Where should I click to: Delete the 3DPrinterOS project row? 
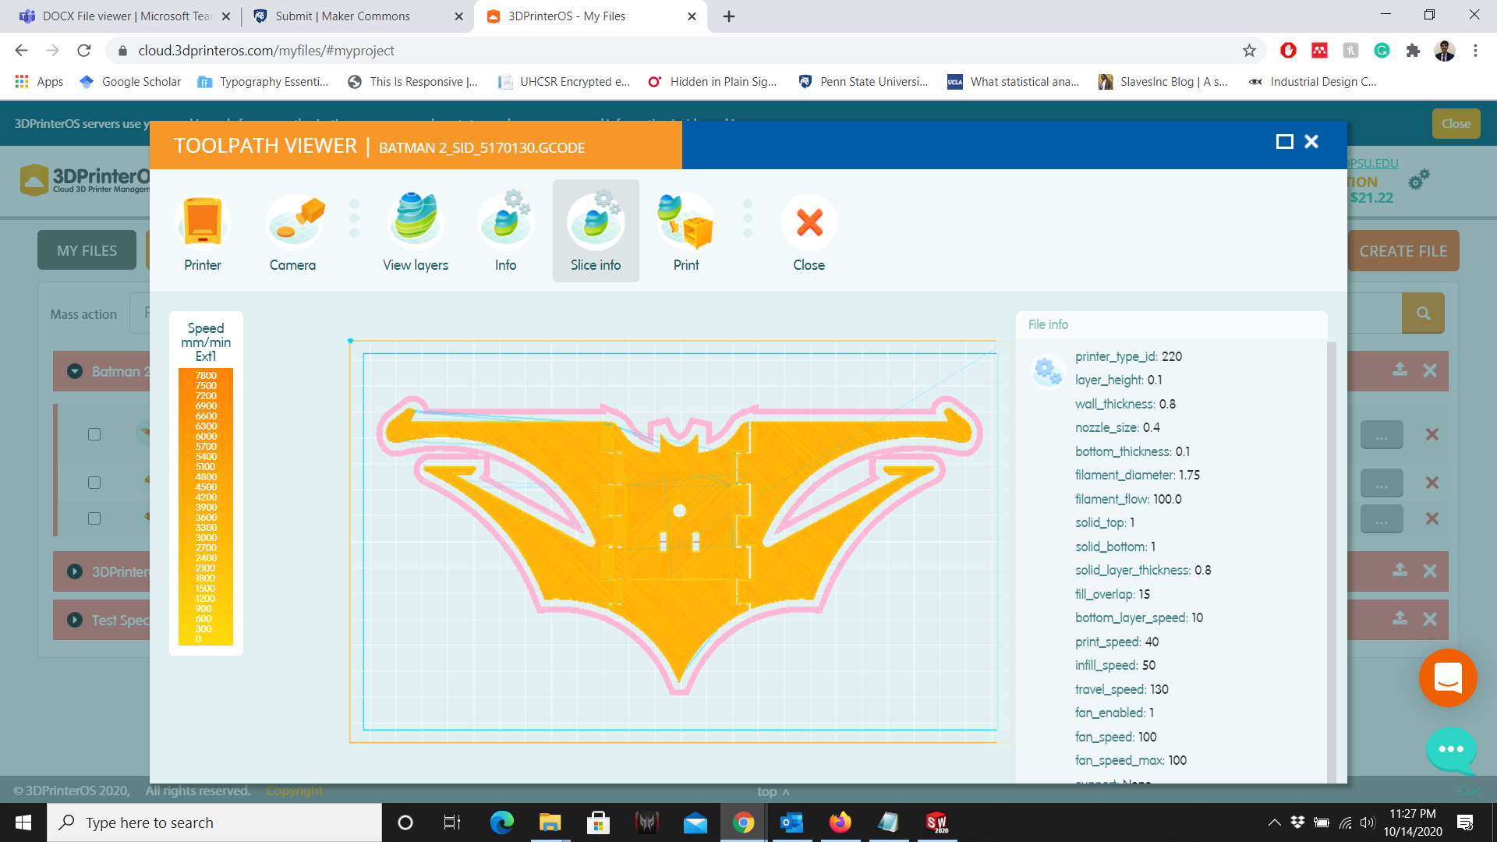[x=1430, y=571]
